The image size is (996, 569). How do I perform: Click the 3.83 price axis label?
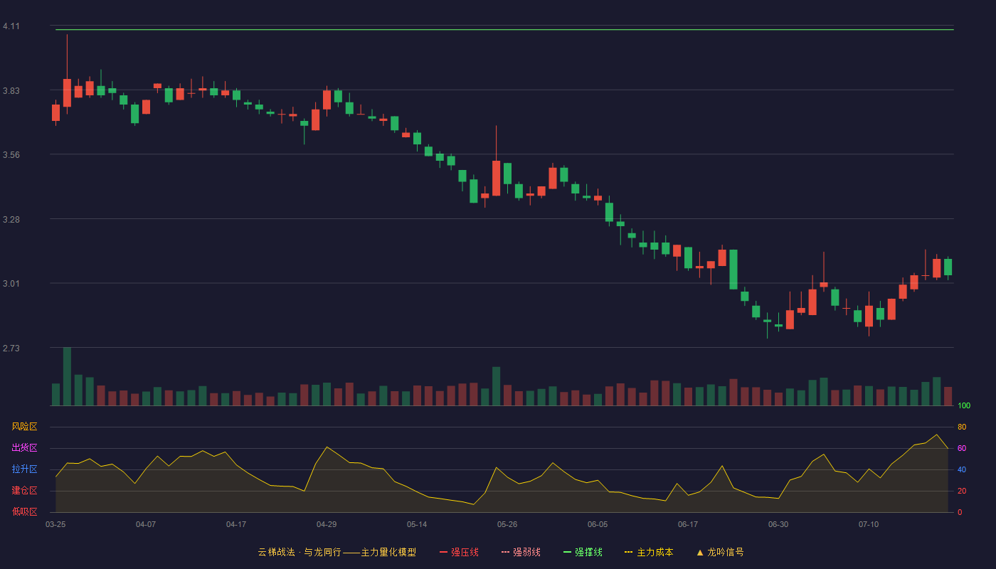[11, 91]
